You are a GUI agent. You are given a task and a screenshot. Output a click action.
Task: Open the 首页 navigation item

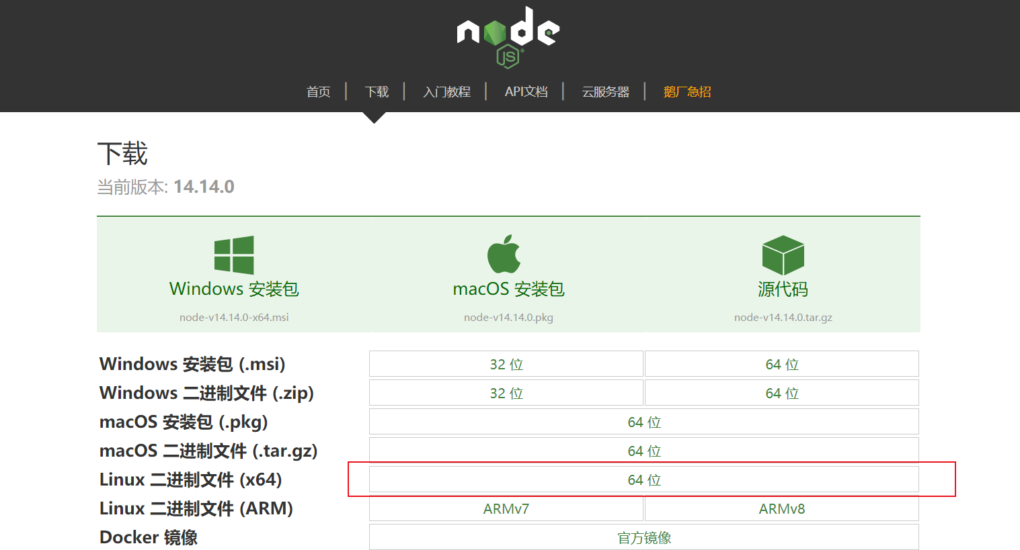[319, 92]
